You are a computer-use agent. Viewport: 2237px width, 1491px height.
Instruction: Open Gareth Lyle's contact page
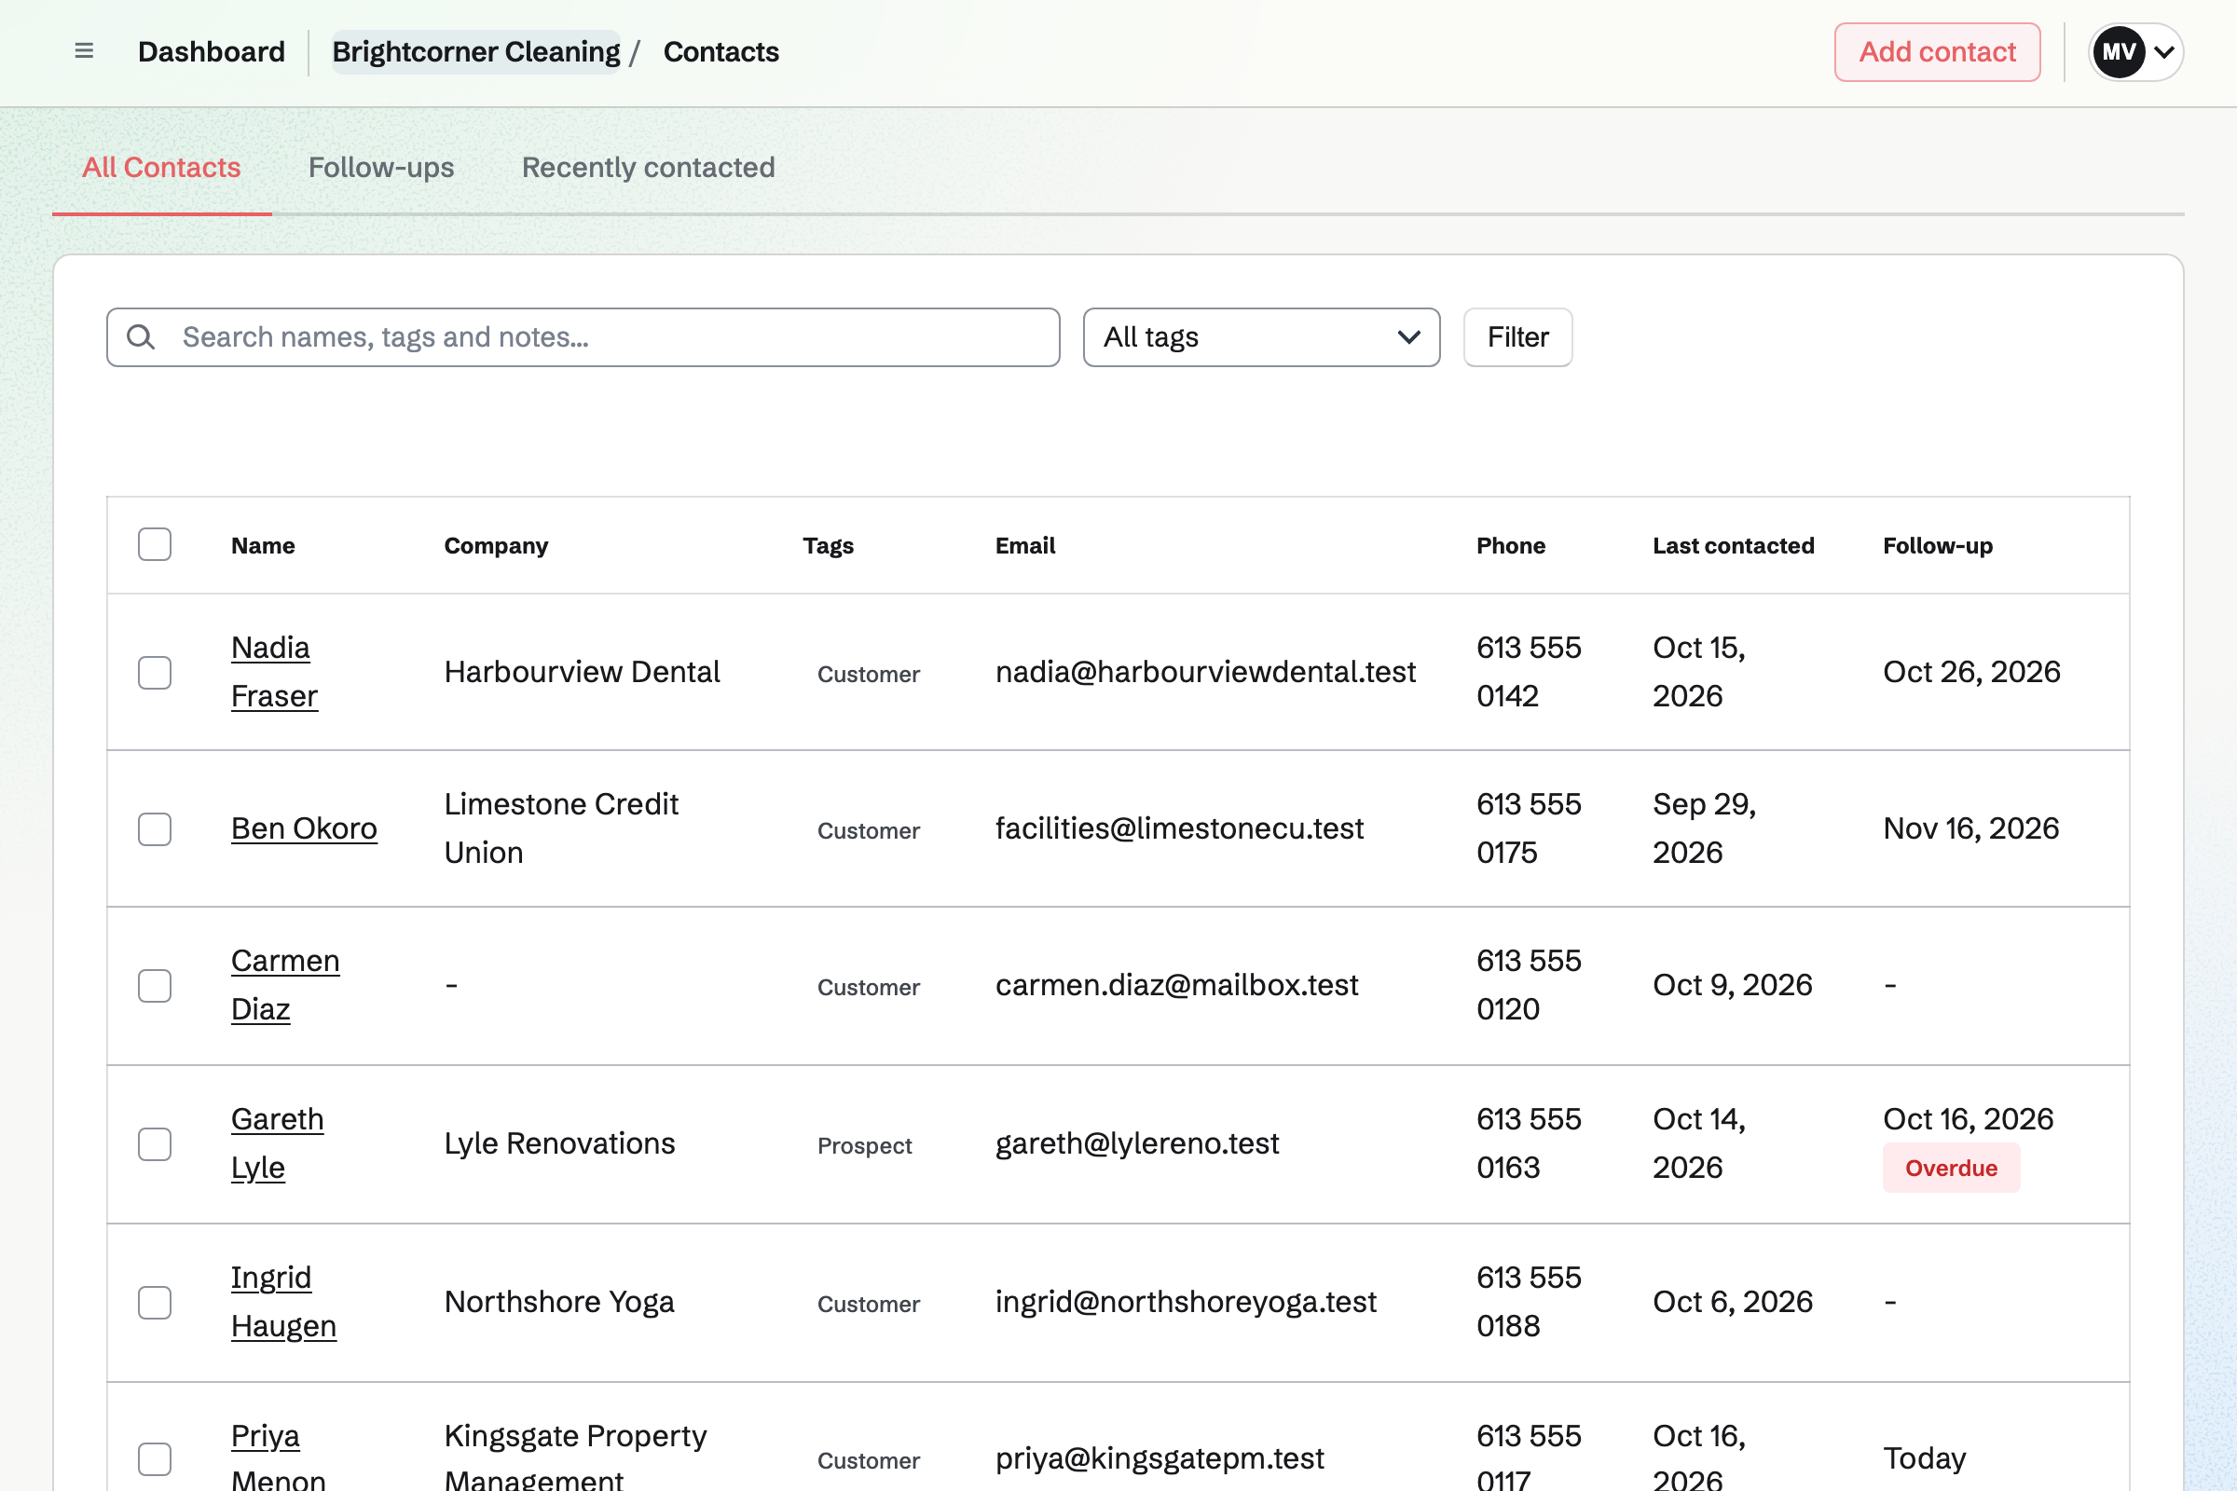277,1143
